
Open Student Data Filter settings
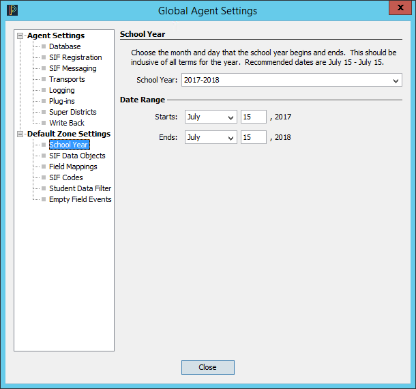(x=80, y=189)
